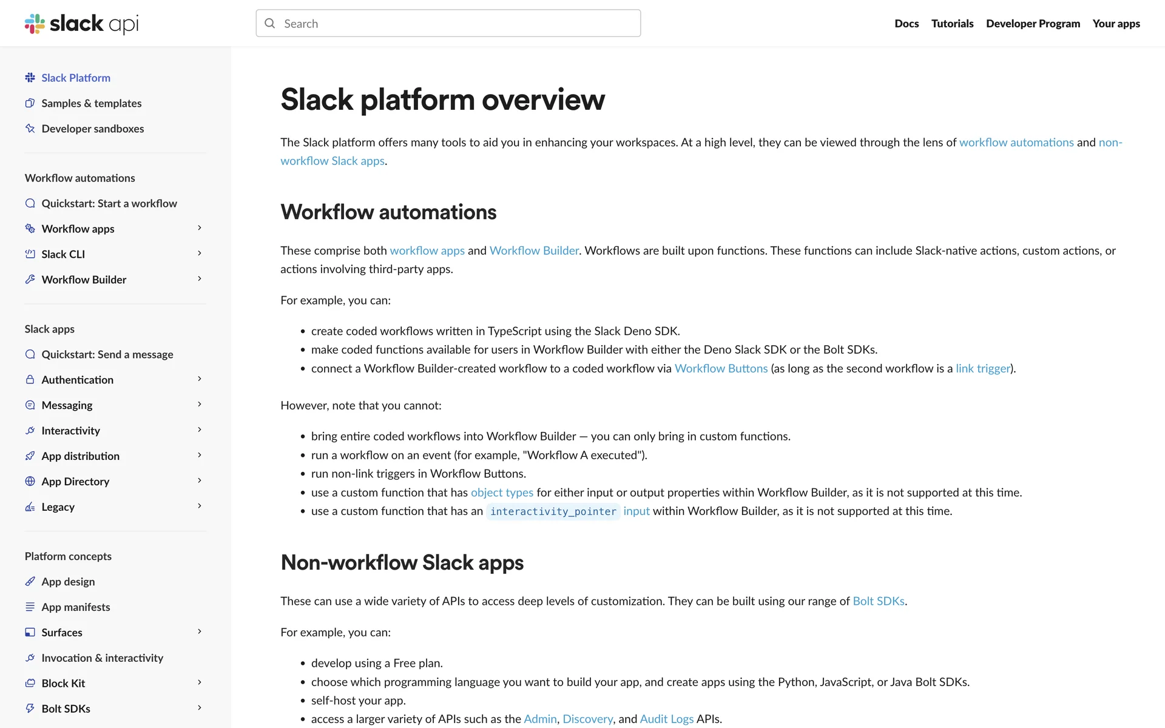The image size is (1165, 728).
Task: Expand the Workflow apps section
Action: pyautogui.click(x=200, y=228)
